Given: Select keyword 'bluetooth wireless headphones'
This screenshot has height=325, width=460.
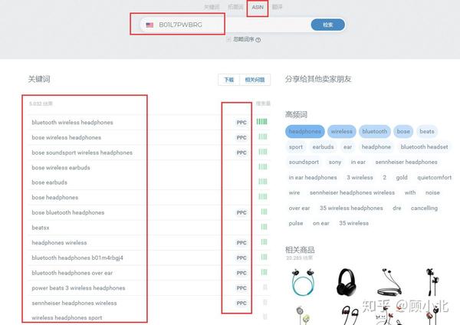Looking at the screenshot, I should [72, 123].
